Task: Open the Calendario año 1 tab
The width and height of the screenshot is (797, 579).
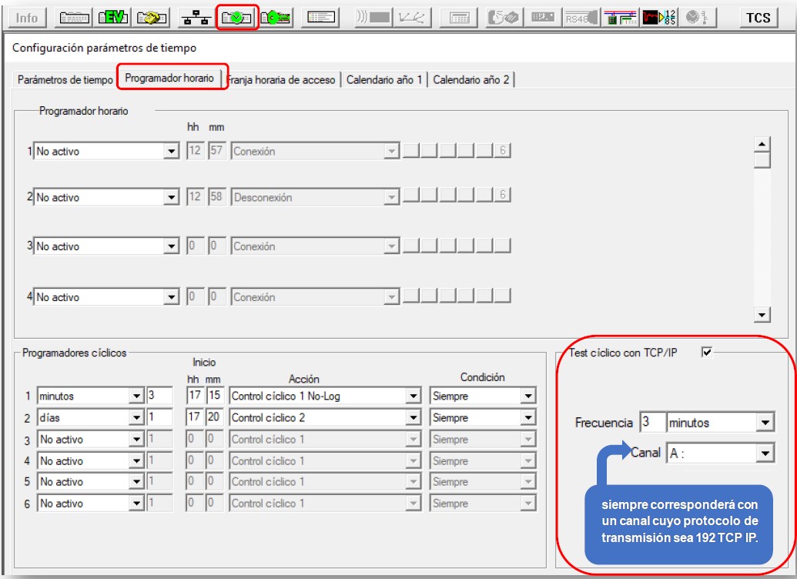Action: (x=384, y=80)
